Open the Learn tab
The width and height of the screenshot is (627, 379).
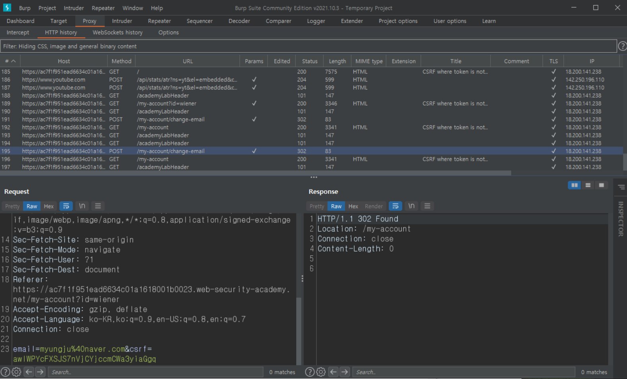pos(489,21)
